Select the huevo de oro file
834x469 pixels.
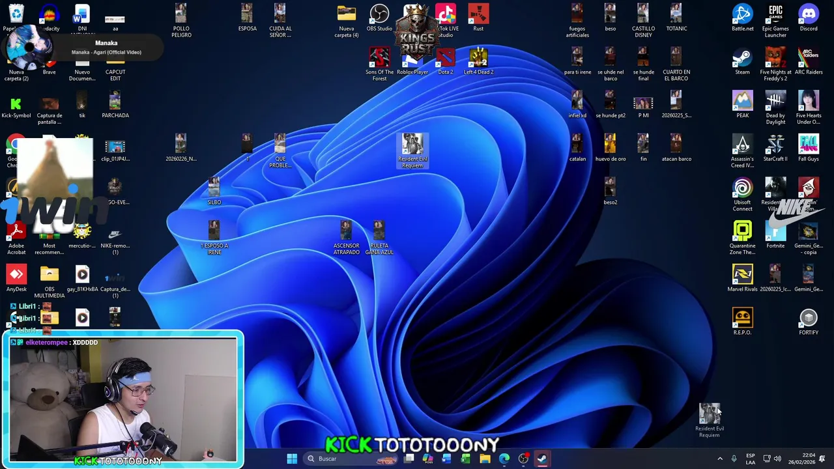coord(610,149)
